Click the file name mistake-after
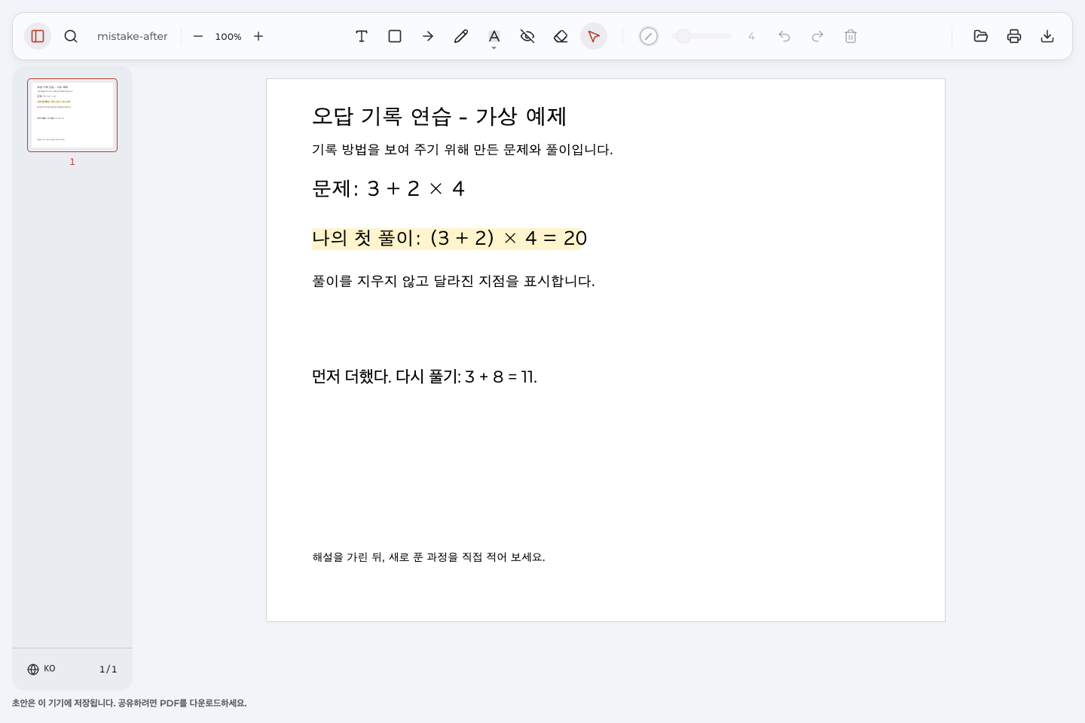Viewport: 1085px width, 723px height. pyautogui.click(x=133, y=36)
